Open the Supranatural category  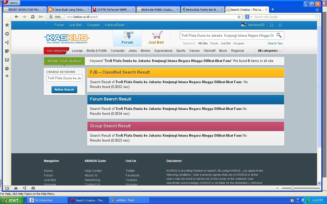(163, 51)
